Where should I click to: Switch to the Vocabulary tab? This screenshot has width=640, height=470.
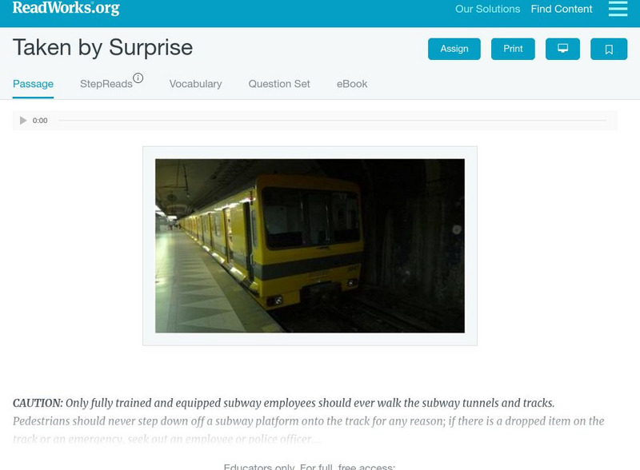click(x=195, y=84)
